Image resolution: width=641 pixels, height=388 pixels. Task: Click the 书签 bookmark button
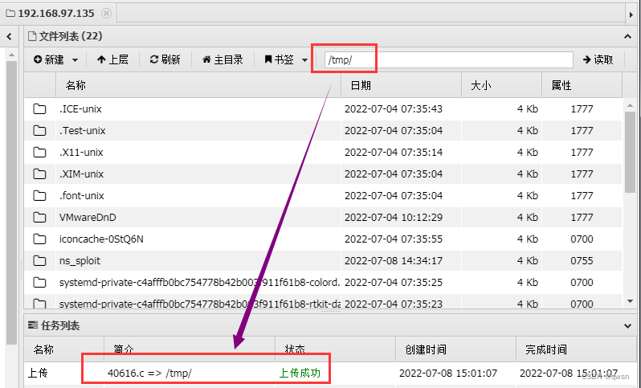280,59
